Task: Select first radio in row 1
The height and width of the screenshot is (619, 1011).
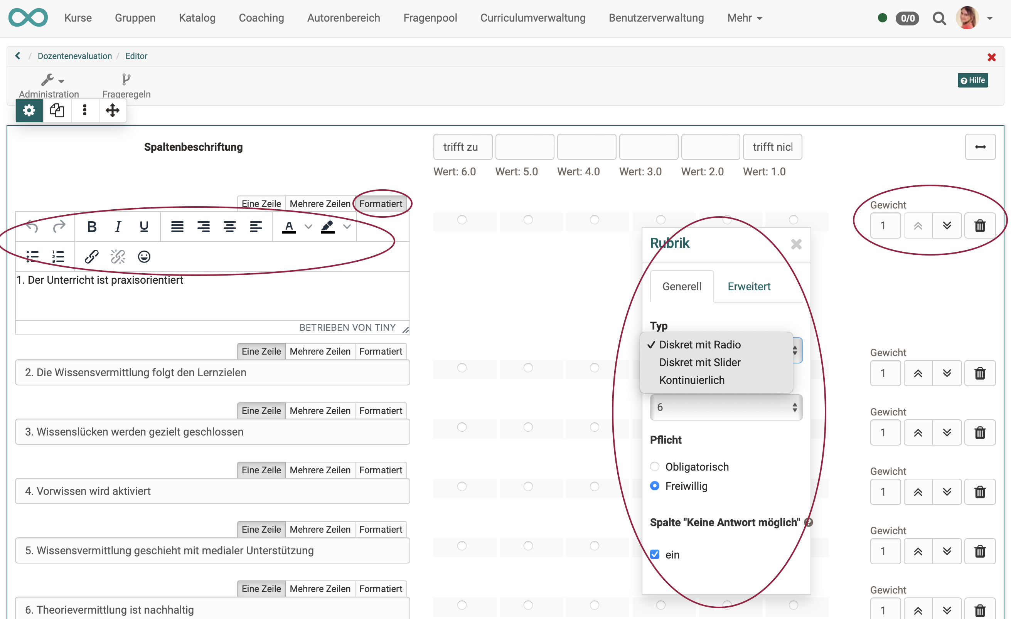Action: (462, 220)
